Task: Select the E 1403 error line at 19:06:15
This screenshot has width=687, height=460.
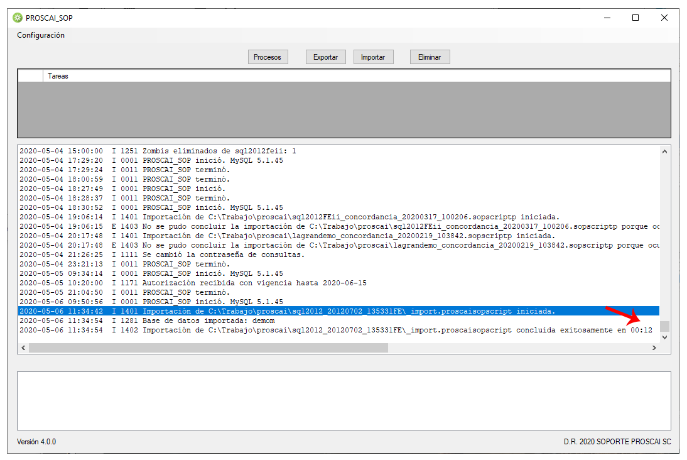Action: coord(338,226)
